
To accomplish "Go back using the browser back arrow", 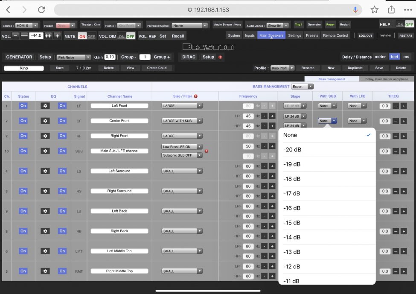I will pos(9,10).
